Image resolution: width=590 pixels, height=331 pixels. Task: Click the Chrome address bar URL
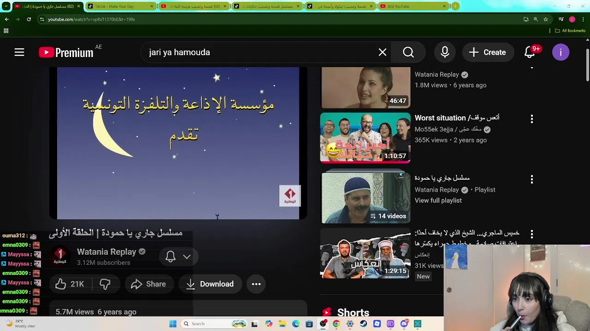pyautogui.click(x=91, y=19)
